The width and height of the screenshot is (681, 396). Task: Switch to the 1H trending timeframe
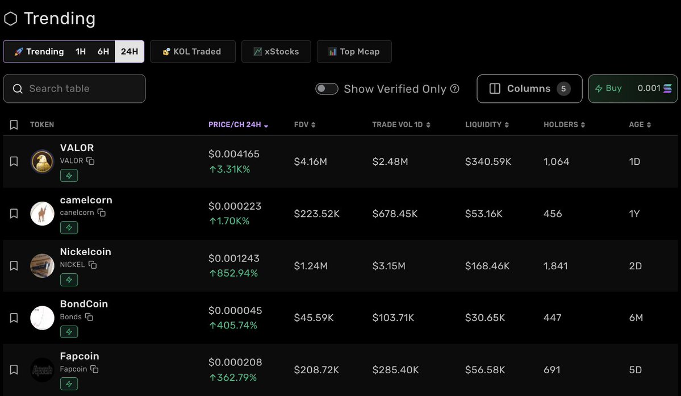(x=81, y=52)
